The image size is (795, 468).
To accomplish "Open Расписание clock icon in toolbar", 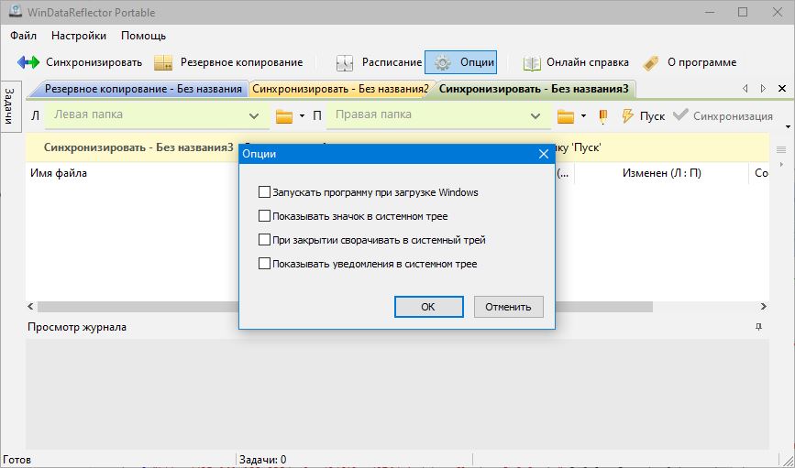I will click(344, 63).
